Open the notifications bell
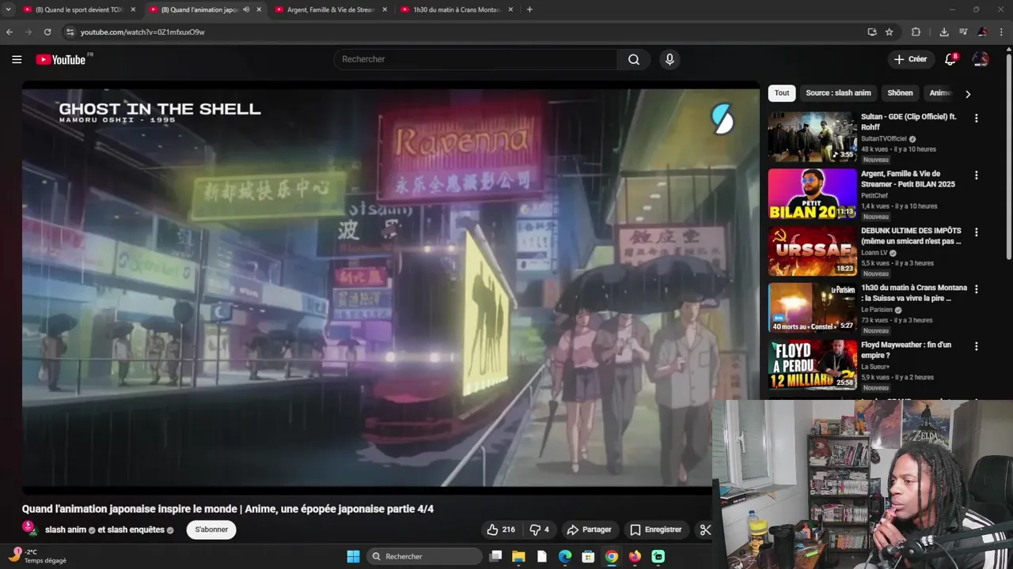 click(x=950, y=59)
